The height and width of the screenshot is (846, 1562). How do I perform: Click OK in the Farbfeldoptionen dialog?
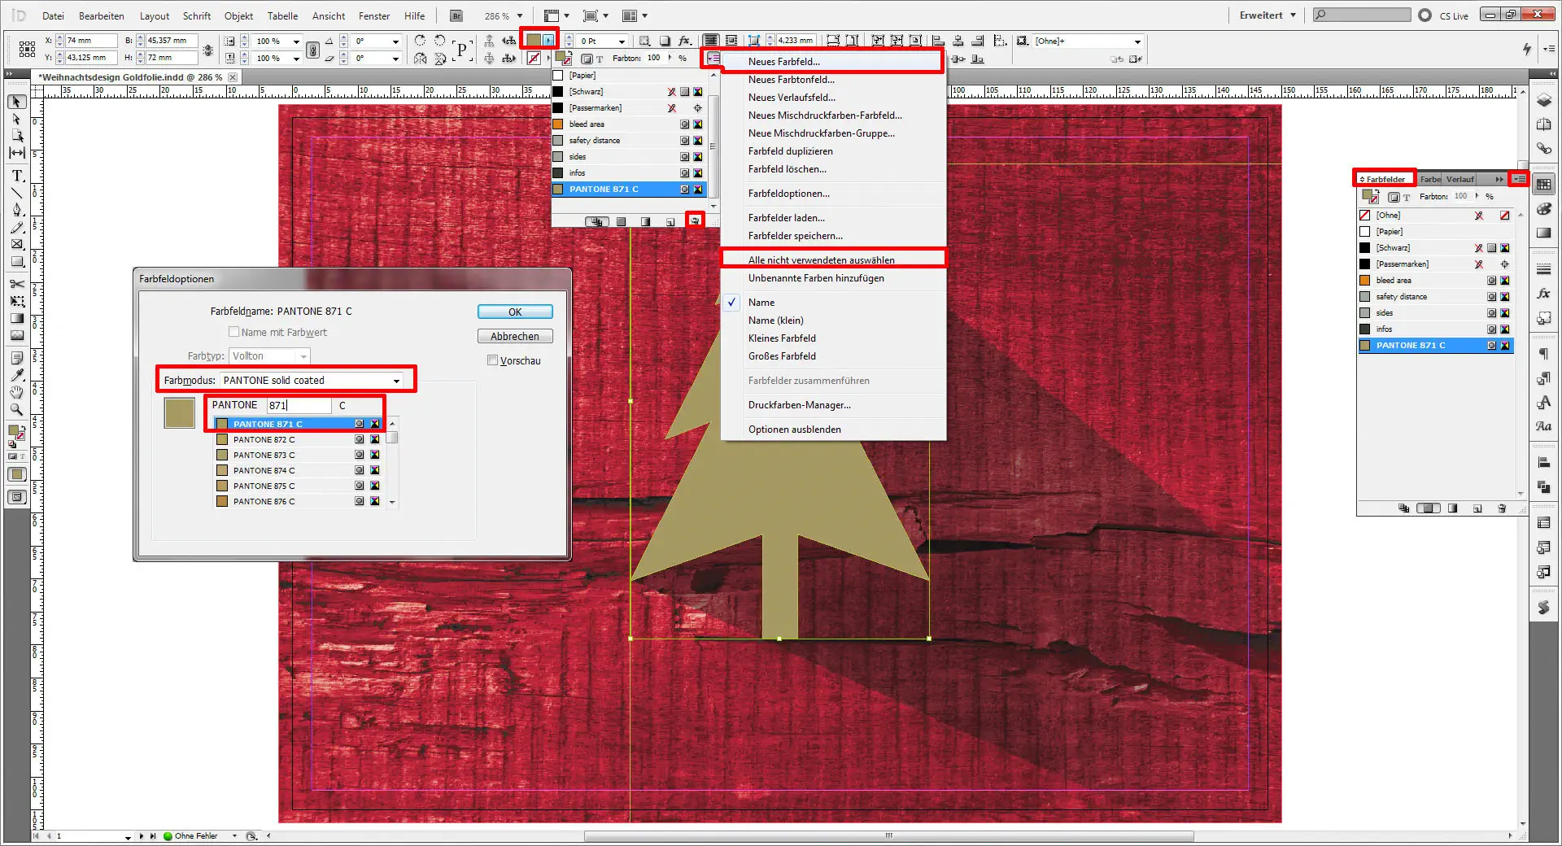(x=515, y=312)
